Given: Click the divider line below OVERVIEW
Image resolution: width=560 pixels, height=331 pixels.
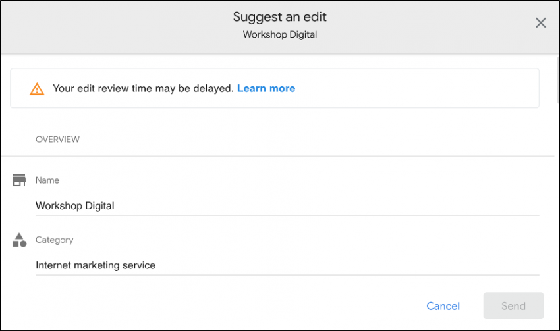Looking at the screenshot, I should [278, 156].
